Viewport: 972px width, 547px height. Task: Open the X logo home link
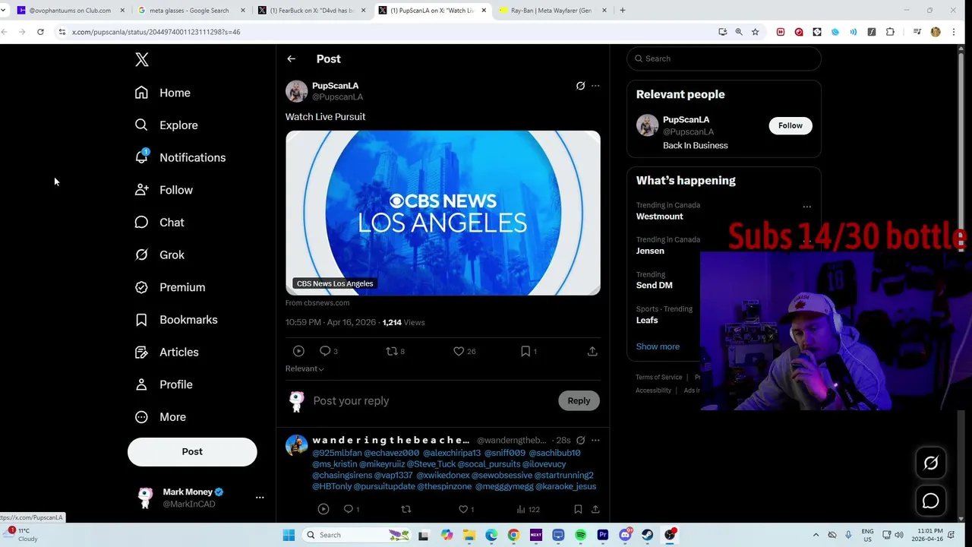[x=142, y=59]
